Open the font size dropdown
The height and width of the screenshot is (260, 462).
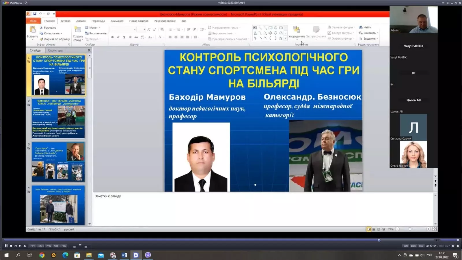coord(144,29)
